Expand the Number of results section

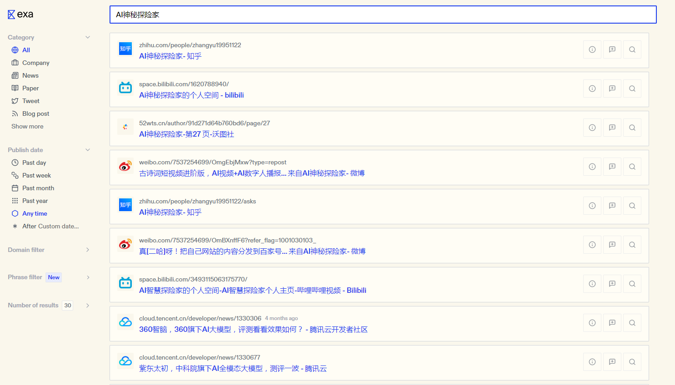coord(88,306)
